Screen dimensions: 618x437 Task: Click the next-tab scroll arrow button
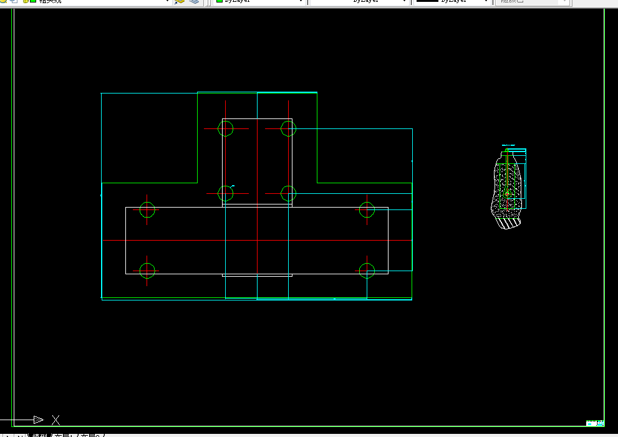pyautogui.click(x=9, y=436)
